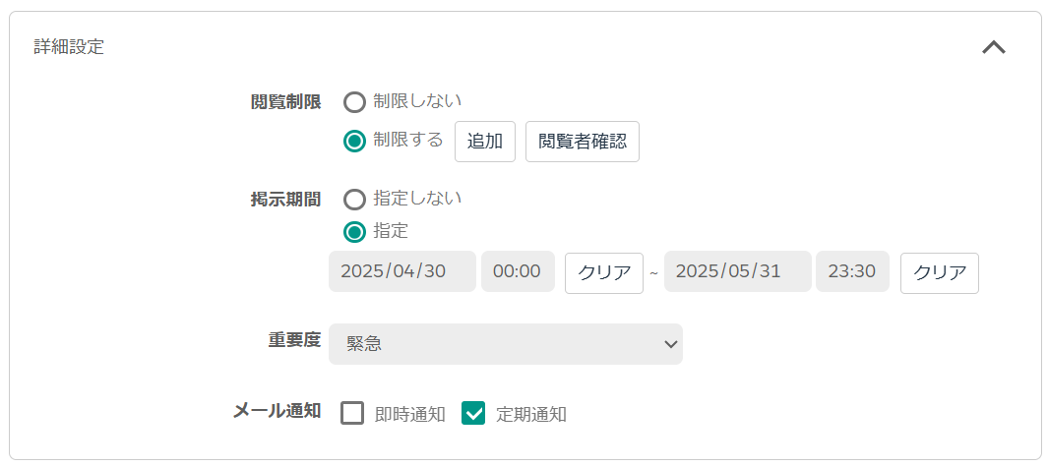Viewport: 1048px width, 467px height.
Task: Select the 制限しない radio button
Action: 354,102
